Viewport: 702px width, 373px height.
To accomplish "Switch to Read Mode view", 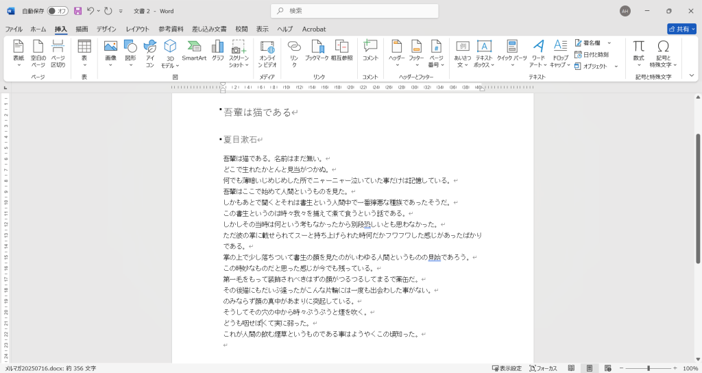I will (x=571, y=368).
